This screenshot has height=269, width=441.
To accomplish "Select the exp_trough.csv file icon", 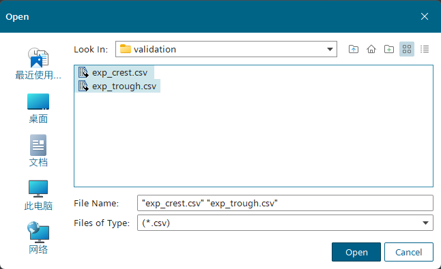I will (x=83, y=86).
